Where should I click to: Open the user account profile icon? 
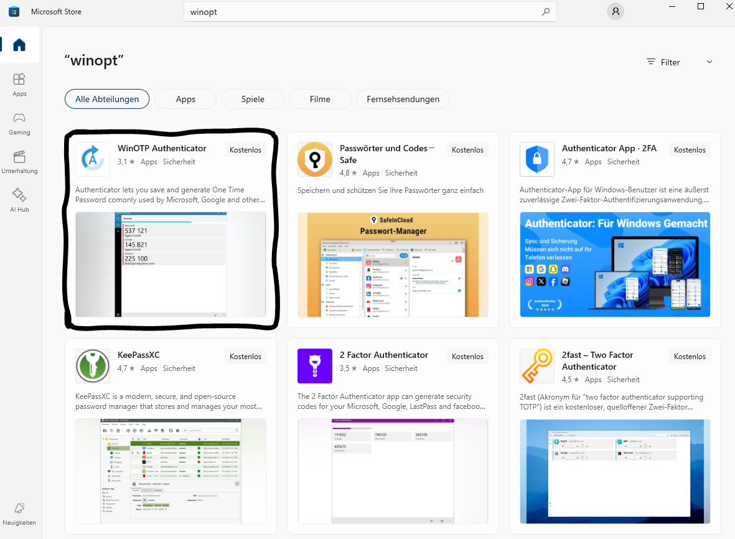click(x=616, y=11)
